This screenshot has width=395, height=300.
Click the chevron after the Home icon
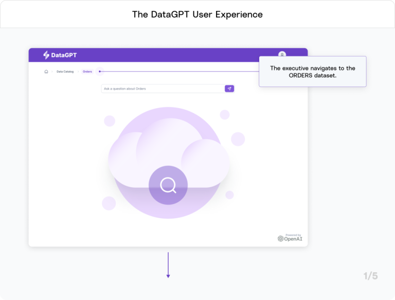click(x=52, y=72)
